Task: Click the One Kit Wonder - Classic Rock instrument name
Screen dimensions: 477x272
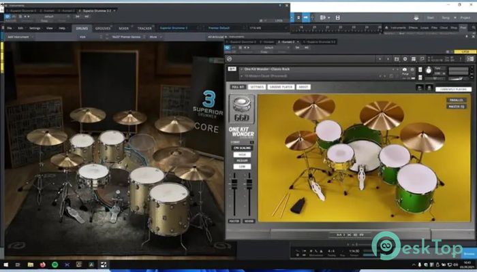Action: click(267, 69)
